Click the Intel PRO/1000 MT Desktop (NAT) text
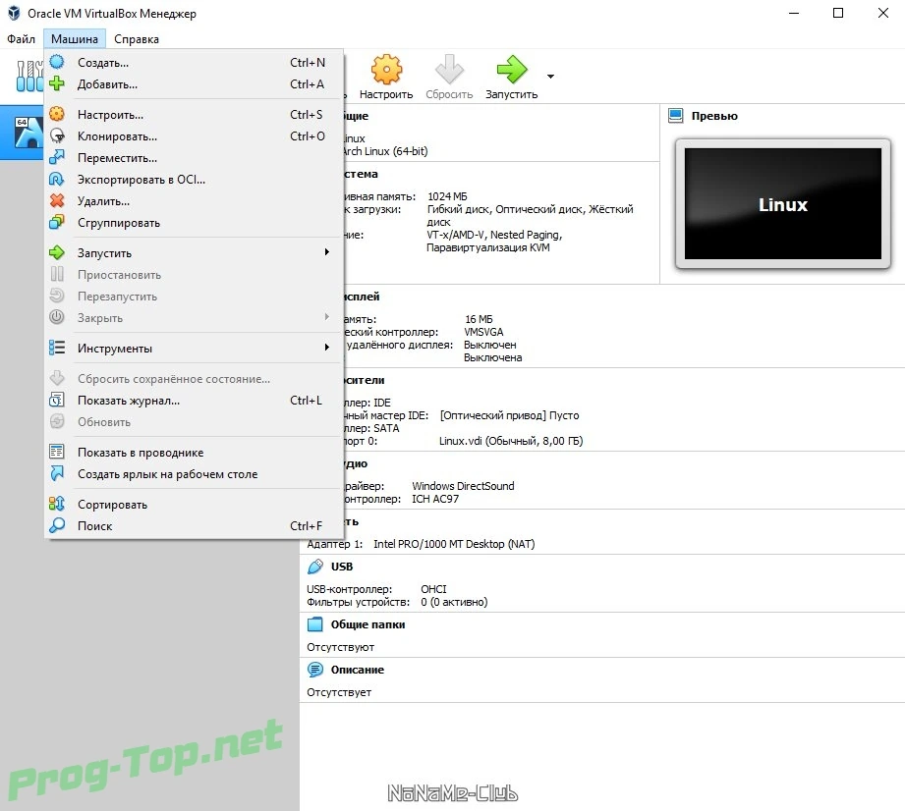 pos(454,544)
